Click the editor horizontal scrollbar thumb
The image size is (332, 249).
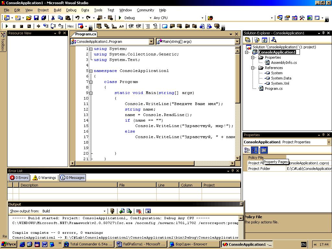pyautogui.click(x=135, y=163)
